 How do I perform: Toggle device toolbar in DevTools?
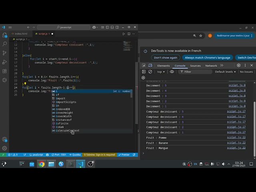[150, 66]
